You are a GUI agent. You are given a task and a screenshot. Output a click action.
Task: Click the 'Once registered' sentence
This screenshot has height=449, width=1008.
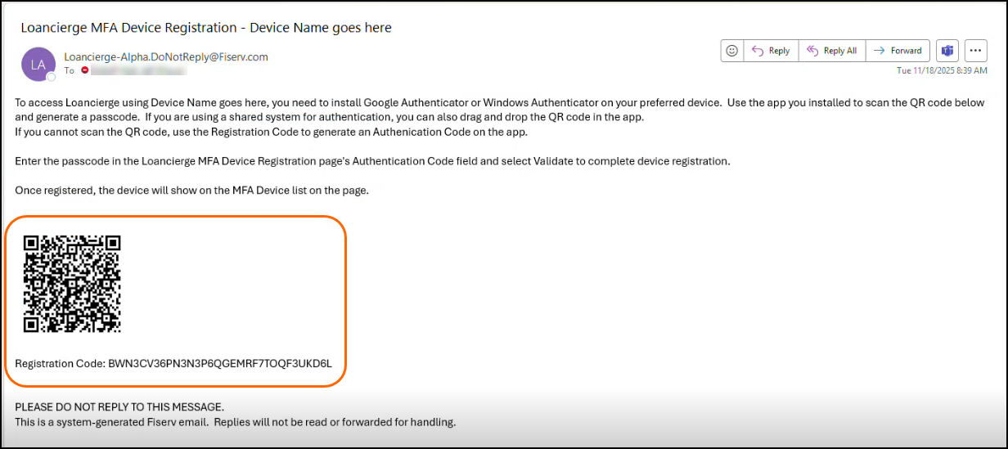click(x=192, y=191)
